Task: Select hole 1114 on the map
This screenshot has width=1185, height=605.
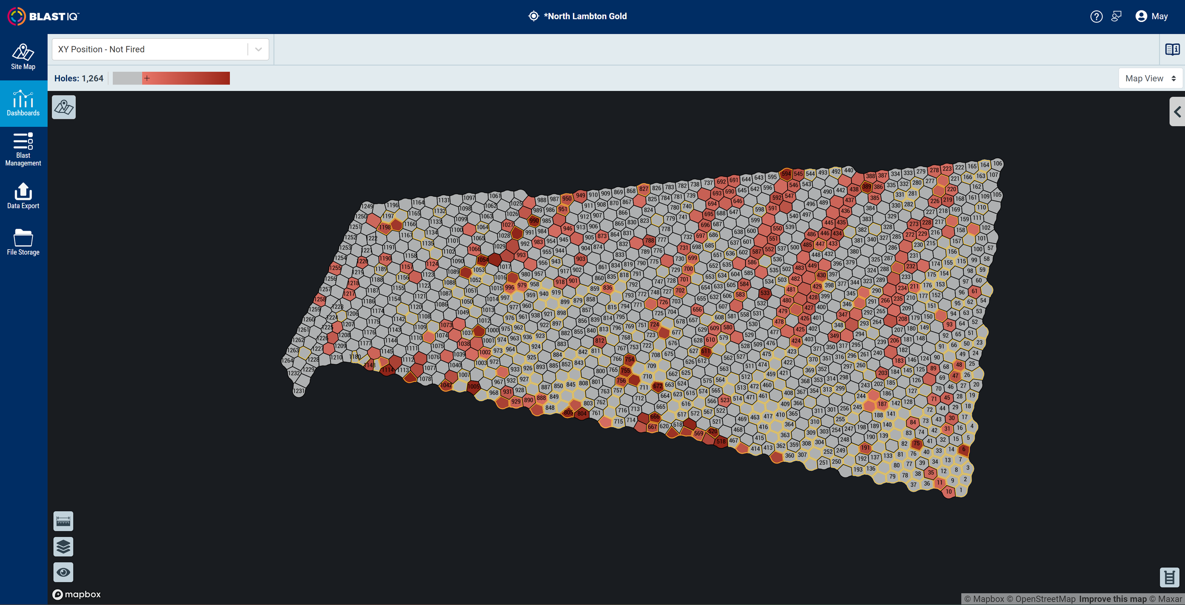Action: pos(387,370)
